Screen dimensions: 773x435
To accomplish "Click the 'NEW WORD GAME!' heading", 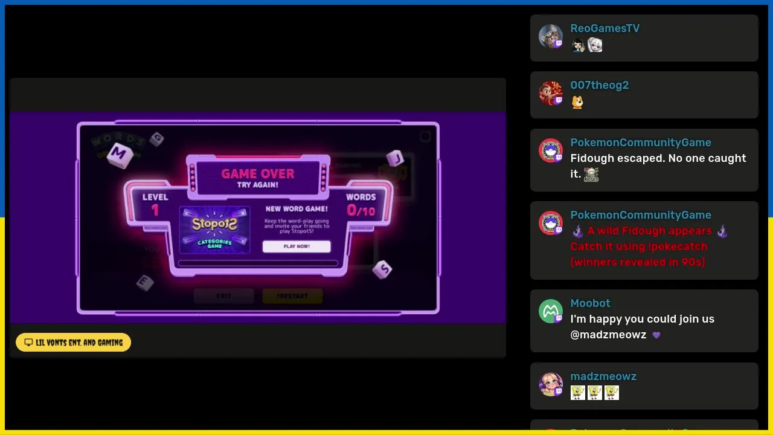I will coord(297,209).
